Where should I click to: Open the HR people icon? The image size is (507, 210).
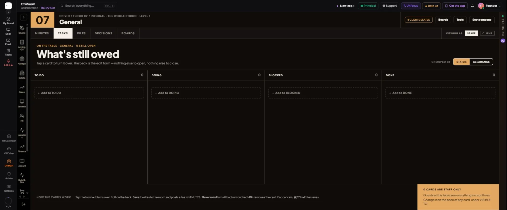[22, 117]
